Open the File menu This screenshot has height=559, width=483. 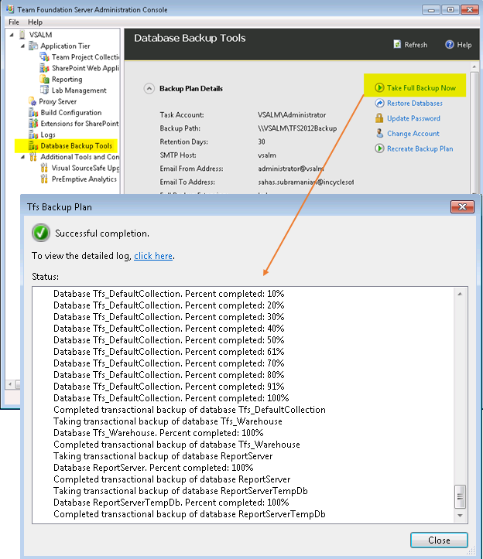[x=14, y=22]
